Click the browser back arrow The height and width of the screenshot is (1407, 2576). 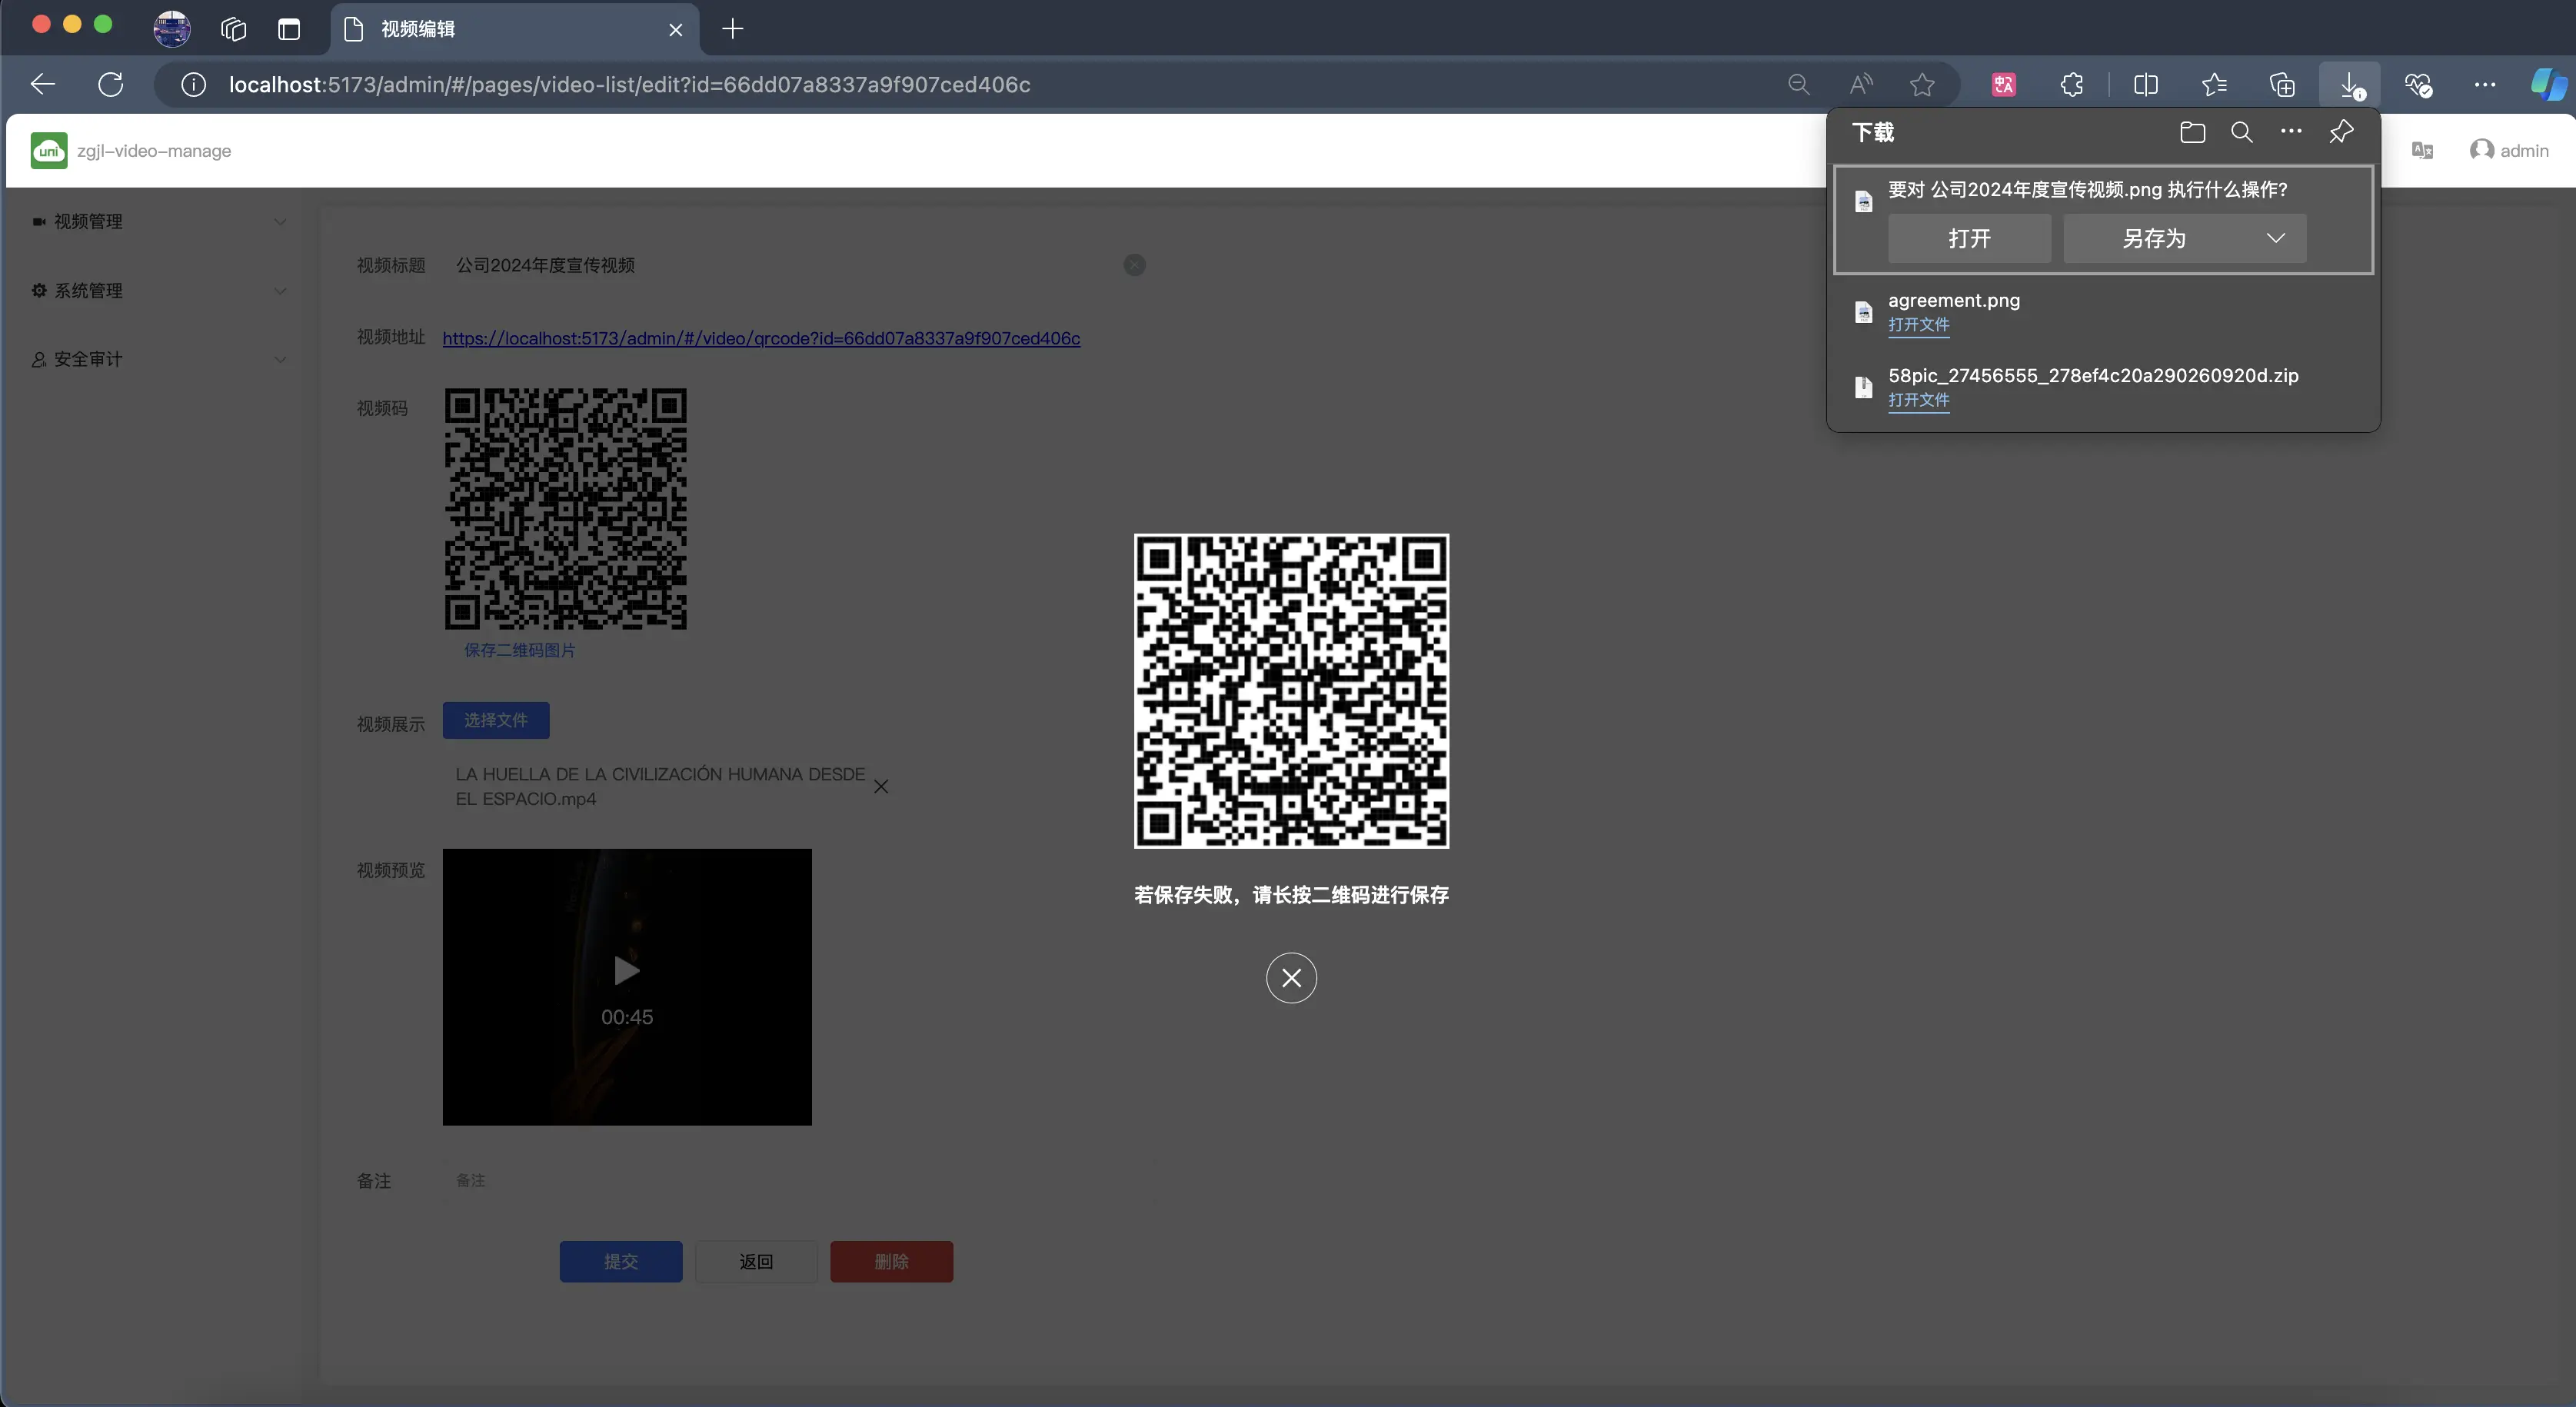pyautogui.click(x=42, y=84)
